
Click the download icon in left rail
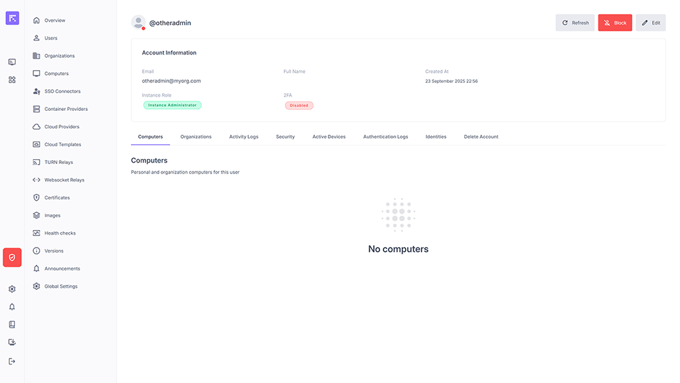click(12, 342)
